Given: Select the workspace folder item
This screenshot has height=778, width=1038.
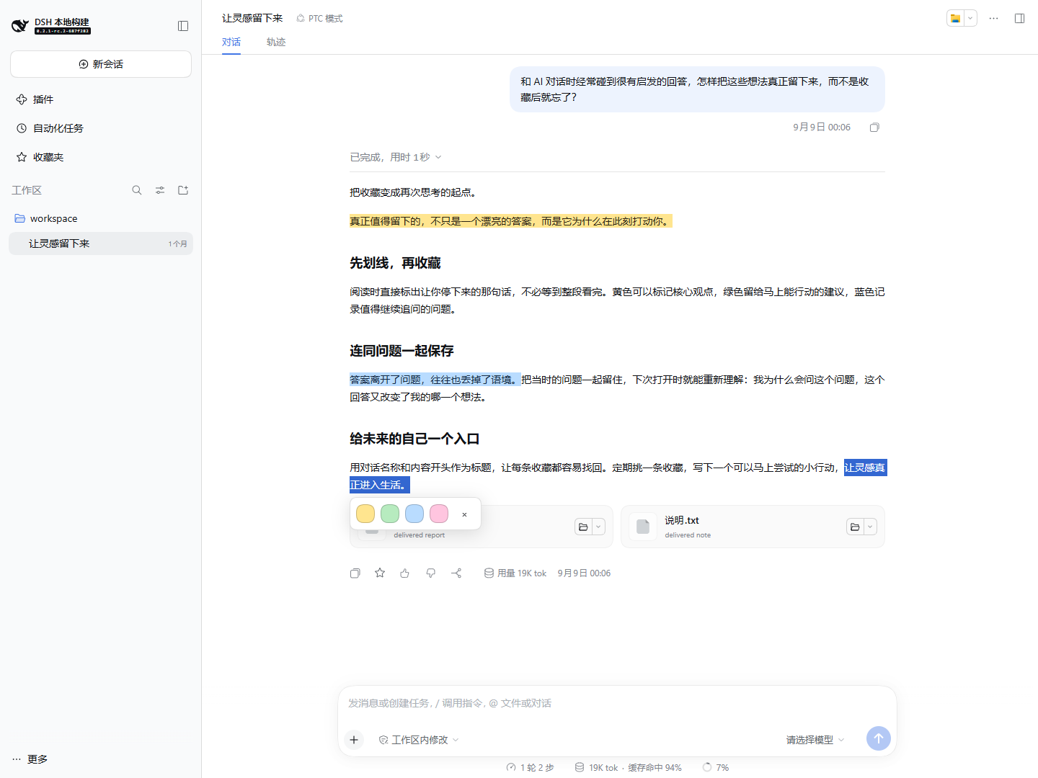Looking at the screenshot, I should click(x=101, y=218).
